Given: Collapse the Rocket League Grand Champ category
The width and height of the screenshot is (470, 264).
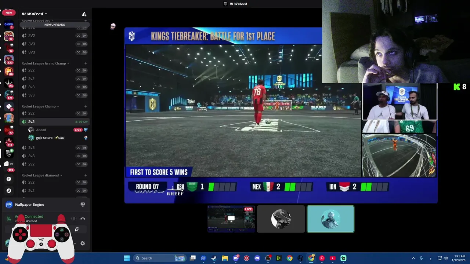Looking at the screenshot, I should (45, 63).
